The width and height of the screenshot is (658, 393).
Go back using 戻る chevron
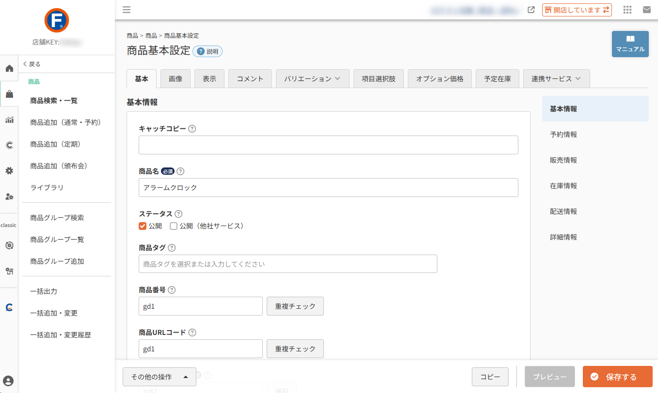pos(32,64)
